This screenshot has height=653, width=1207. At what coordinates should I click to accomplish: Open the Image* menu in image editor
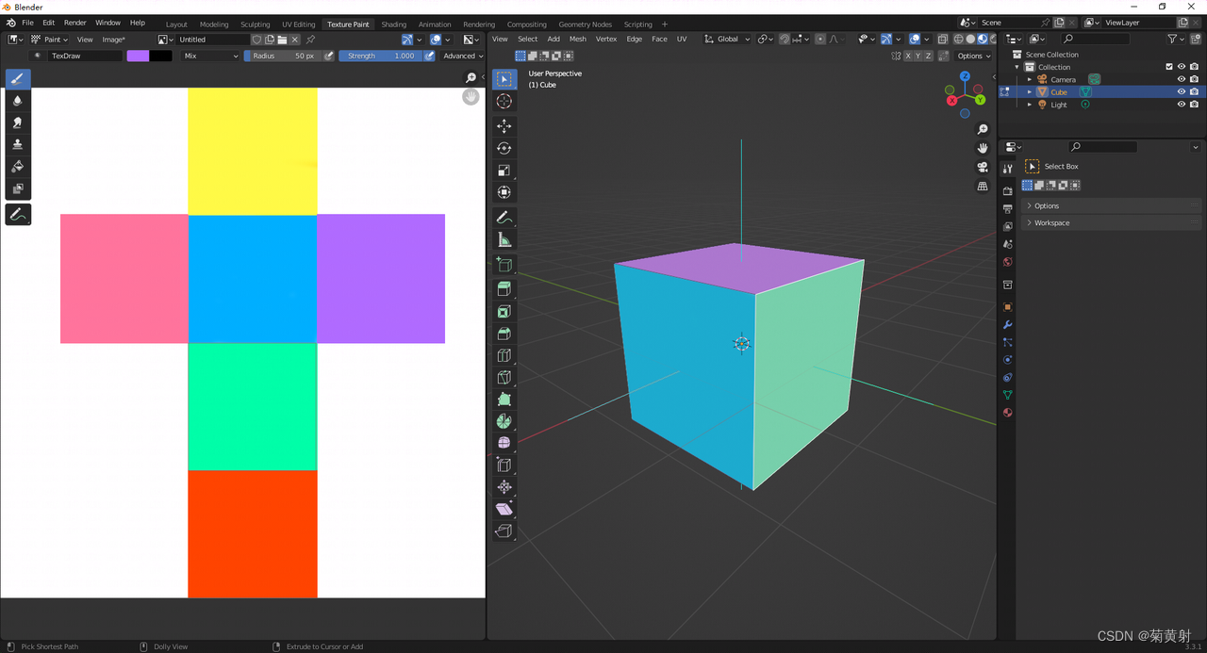tap(114, 40)
